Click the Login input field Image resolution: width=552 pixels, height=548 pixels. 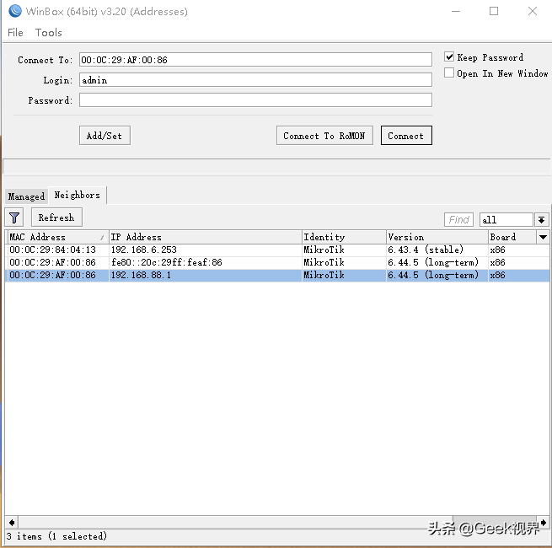pyautogui.click(x=255, y=80)
